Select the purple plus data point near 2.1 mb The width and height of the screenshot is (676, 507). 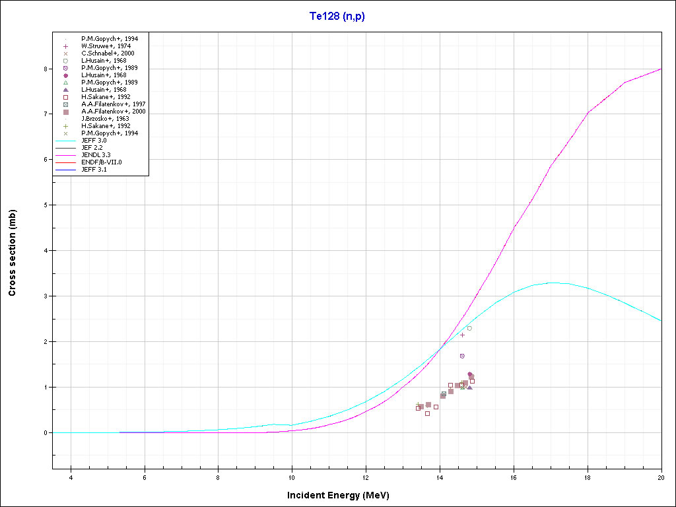pos(462,335)
